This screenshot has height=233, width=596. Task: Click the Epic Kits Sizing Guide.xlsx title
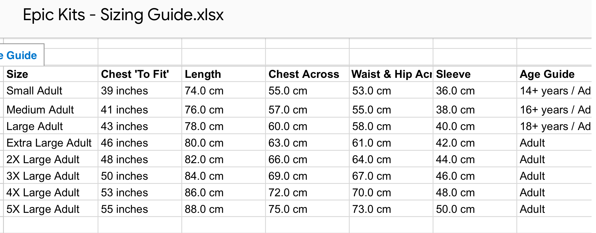[x=123, y=15]
